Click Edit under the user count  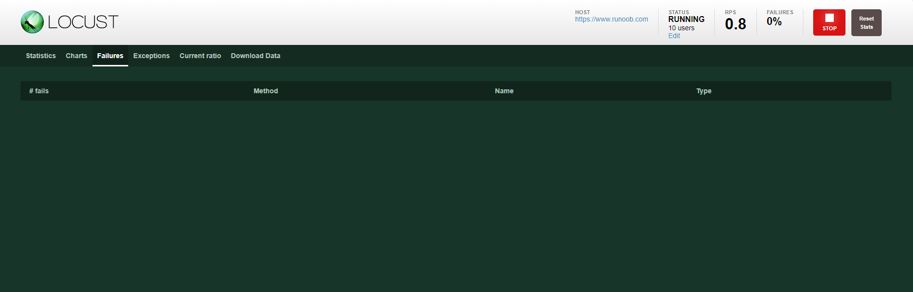coord(674,36)
